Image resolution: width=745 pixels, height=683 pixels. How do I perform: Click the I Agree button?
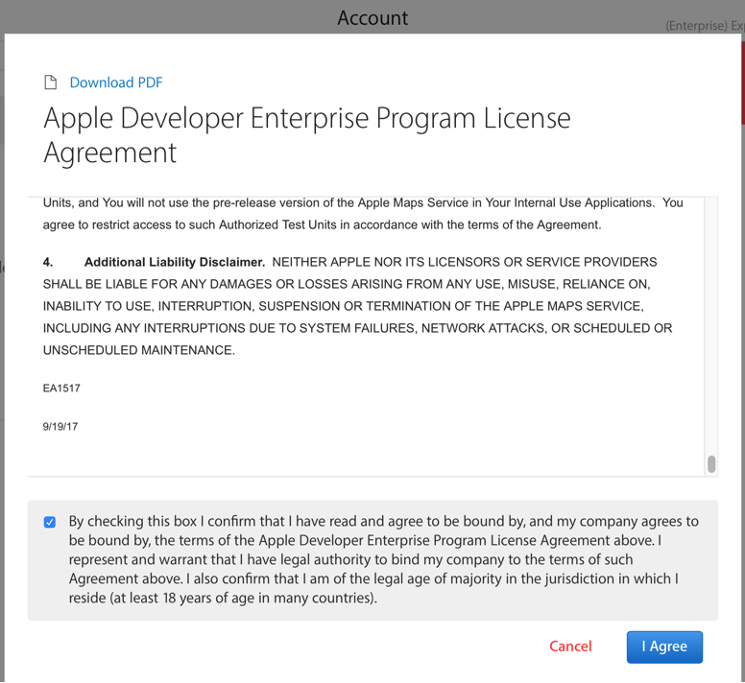coord(664,647)
